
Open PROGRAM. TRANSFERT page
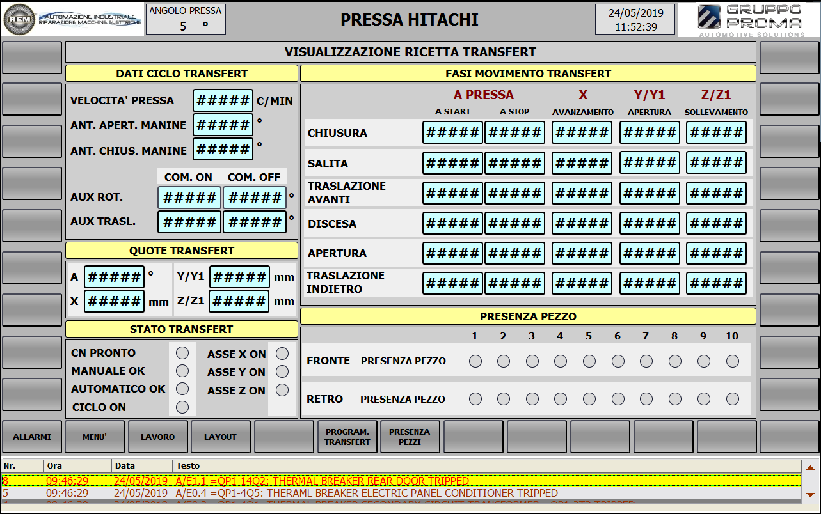point(347,437)
